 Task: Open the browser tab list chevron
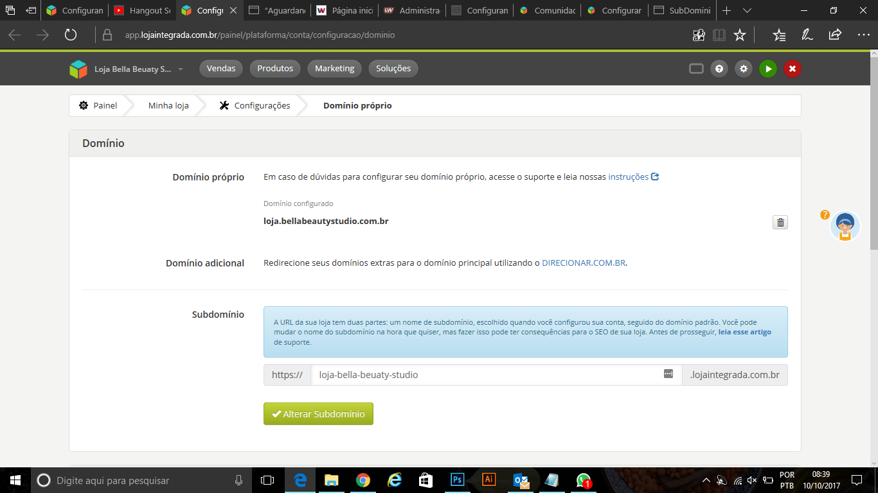pos(747,11)
